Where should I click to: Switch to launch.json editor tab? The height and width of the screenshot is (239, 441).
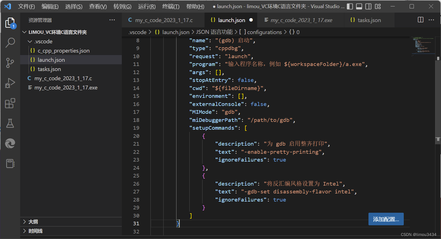(x=232, y=20)
